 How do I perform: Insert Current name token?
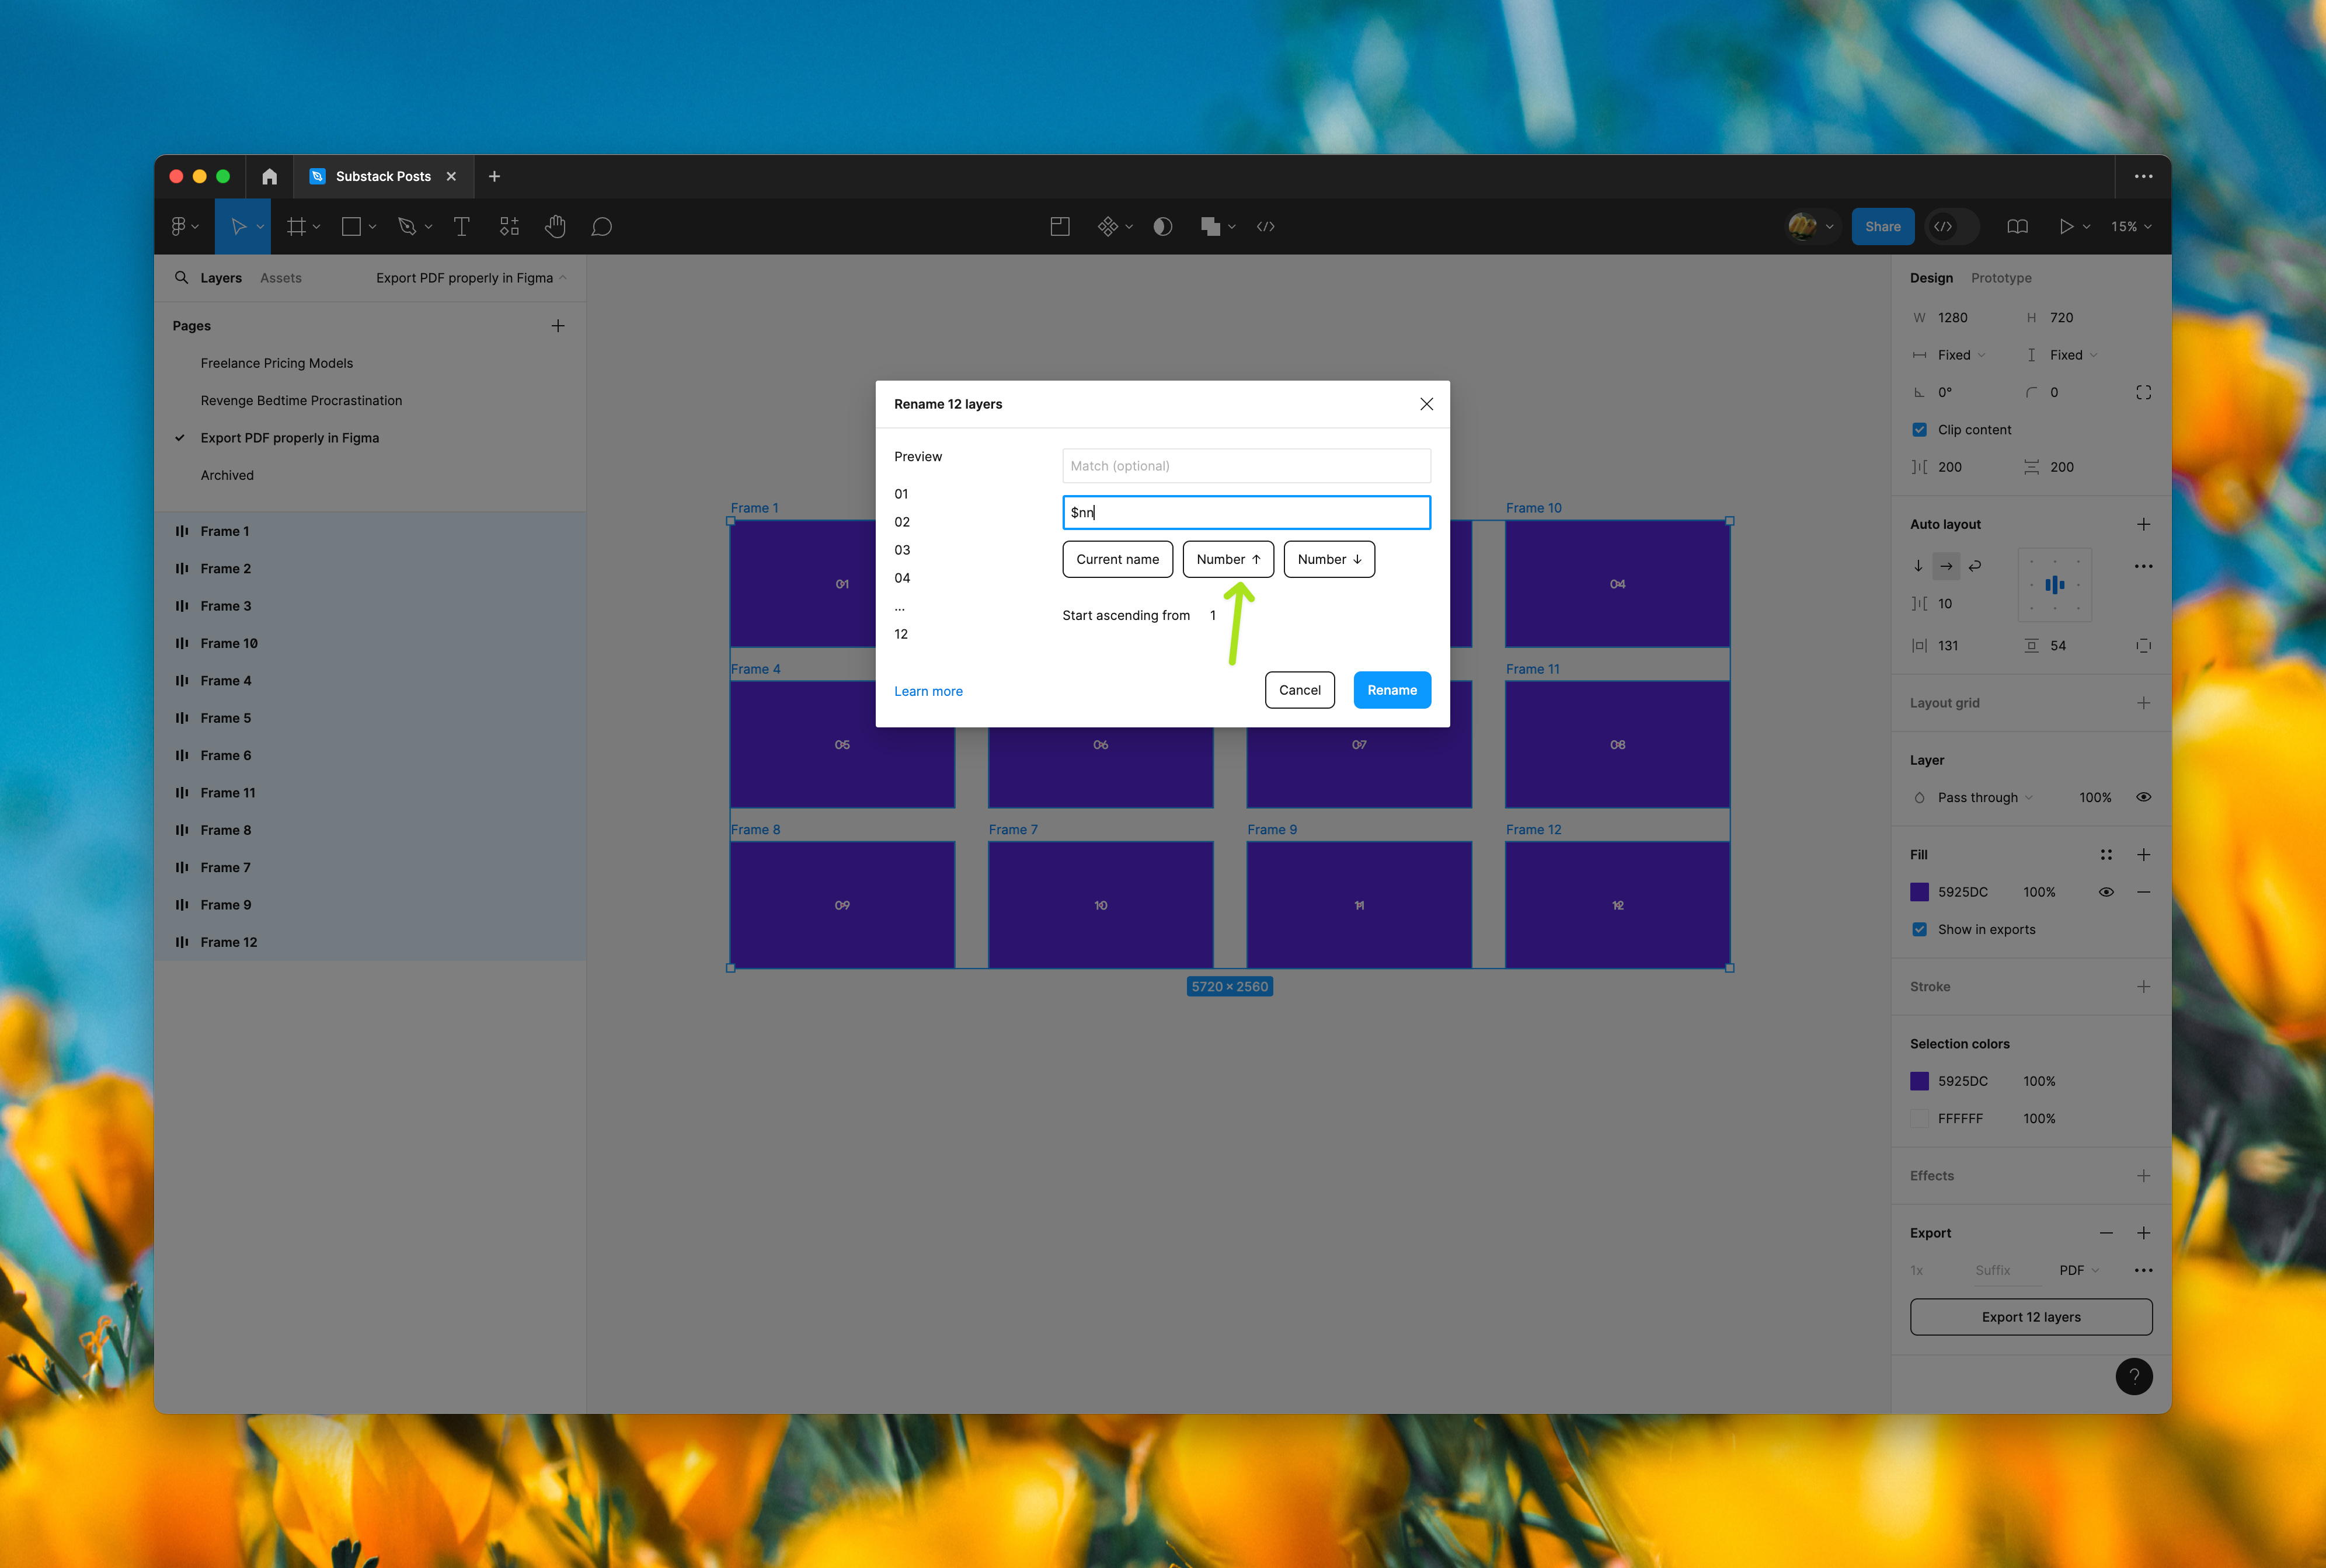[1117, 559]
